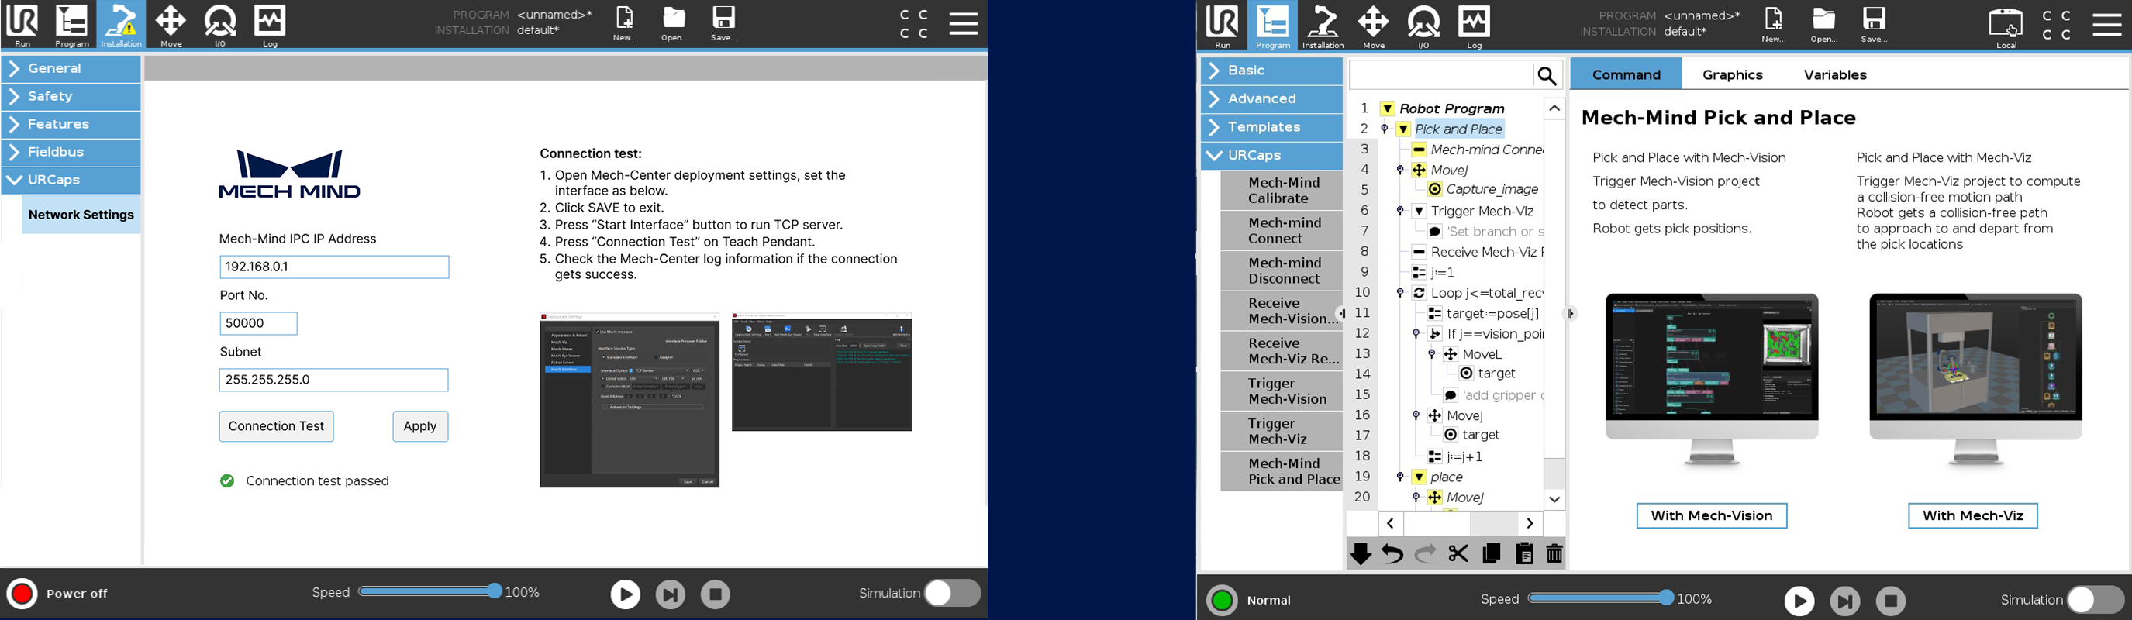2132x620 pixels.
Task: Click Save icon in the left Installation window
Action: pyautogui.click(x=723, y=25)
